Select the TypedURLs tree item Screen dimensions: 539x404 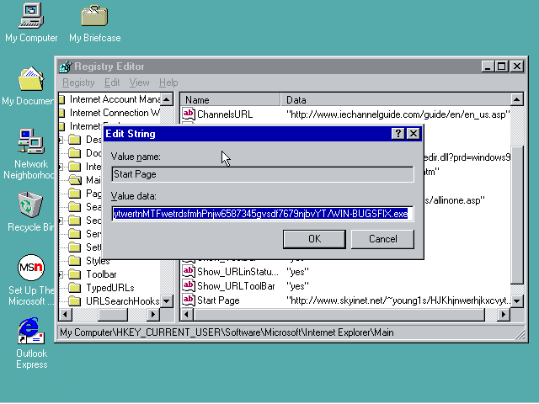pos(110,288)
